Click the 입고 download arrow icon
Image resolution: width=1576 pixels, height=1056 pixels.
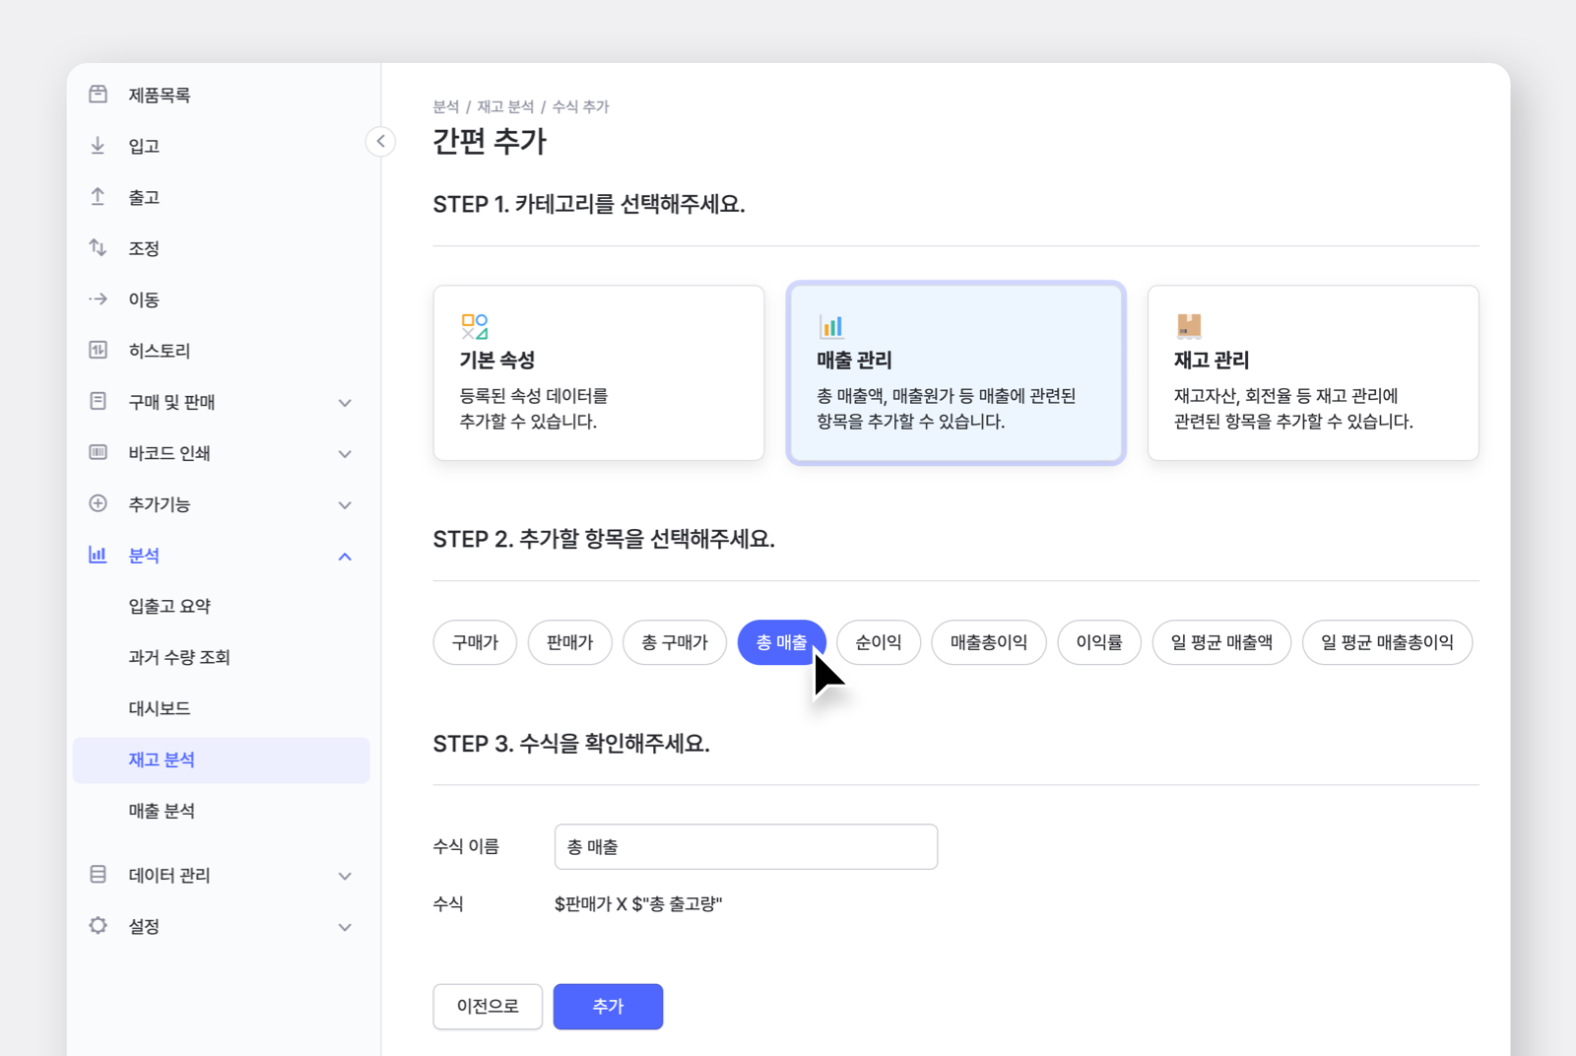pos(98,145)
